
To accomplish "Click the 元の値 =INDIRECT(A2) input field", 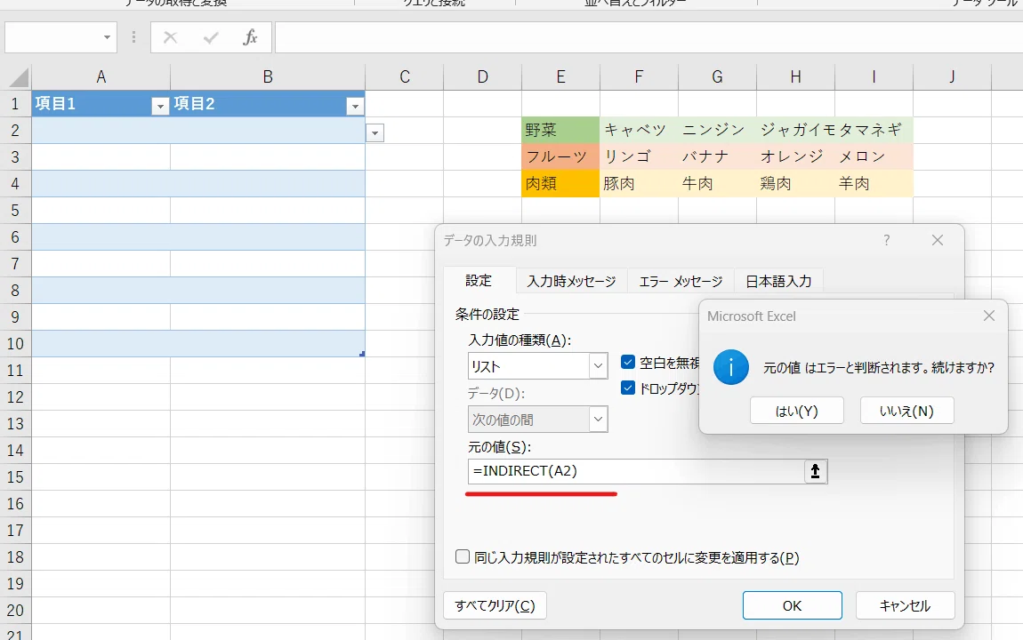I will coord(636,471).
